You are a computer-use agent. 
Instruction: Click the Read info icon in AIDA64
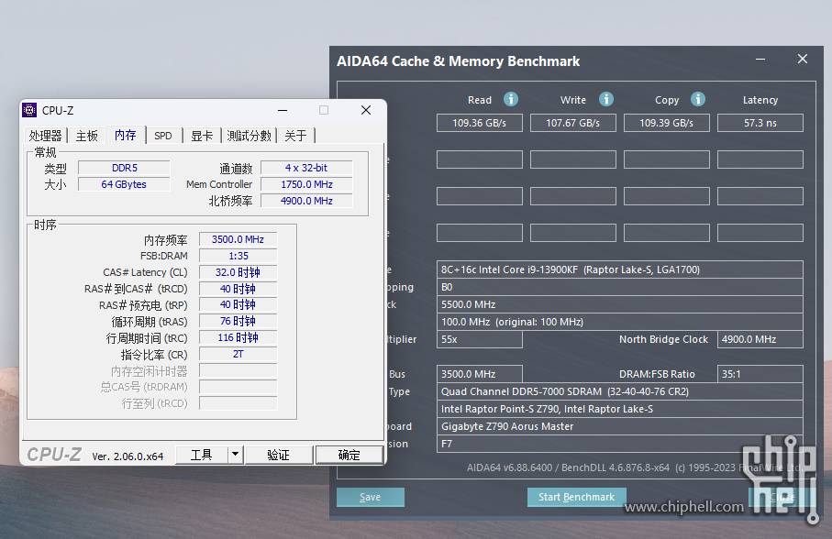click(x=510, y=99)
